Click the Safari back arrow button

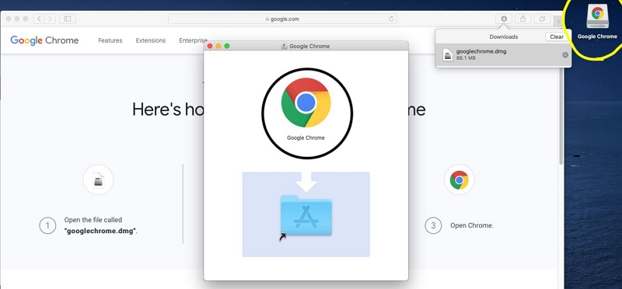click(38, 19)
